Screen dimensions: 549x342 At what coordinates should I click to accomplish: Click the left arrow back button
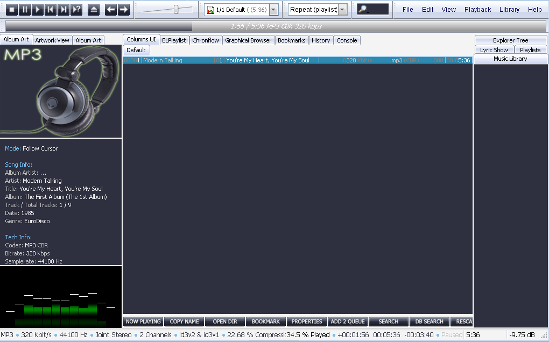(111, 9)
